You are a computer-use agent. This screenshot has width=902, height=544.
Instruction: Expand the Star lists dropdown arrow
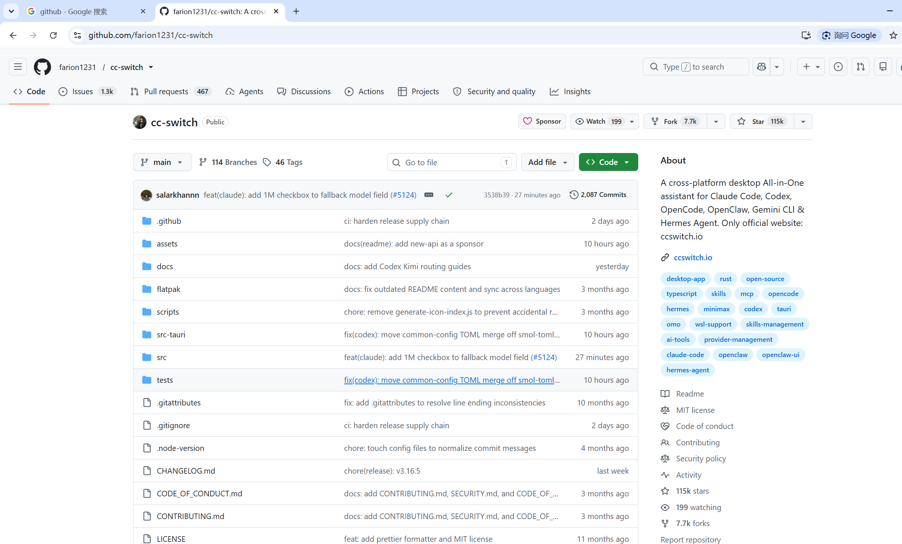(803, 122)
